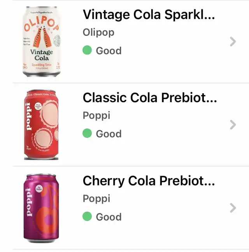Tap the purple Poppi Cherry Cola can
The width and height of the screenshot is (249, 252).
point(41,208)
